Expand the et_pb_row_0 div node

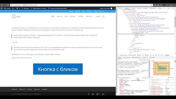129,20
